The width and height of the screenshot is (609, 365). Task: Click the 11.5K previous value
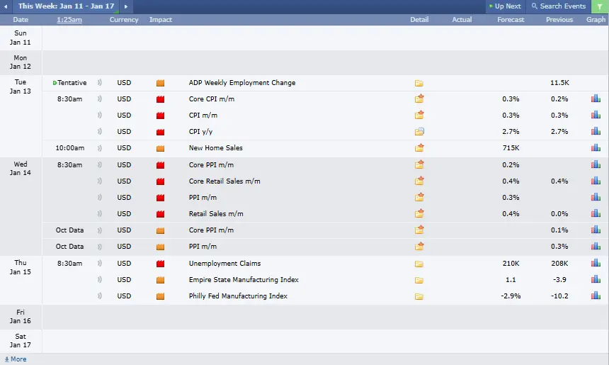pos(559,83)
